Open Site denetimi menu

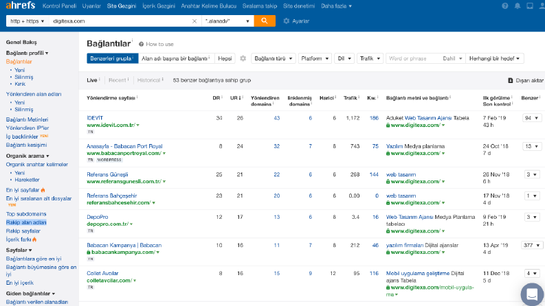pyautogui.click(x=299, y=6)
